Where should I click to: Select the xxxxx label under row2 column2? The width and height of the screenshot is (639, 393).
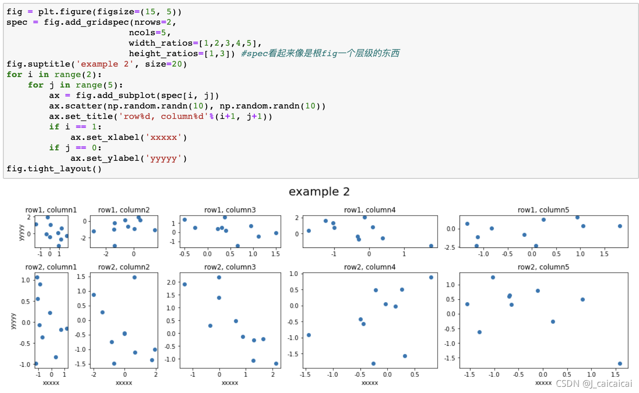tap(123, 383)
